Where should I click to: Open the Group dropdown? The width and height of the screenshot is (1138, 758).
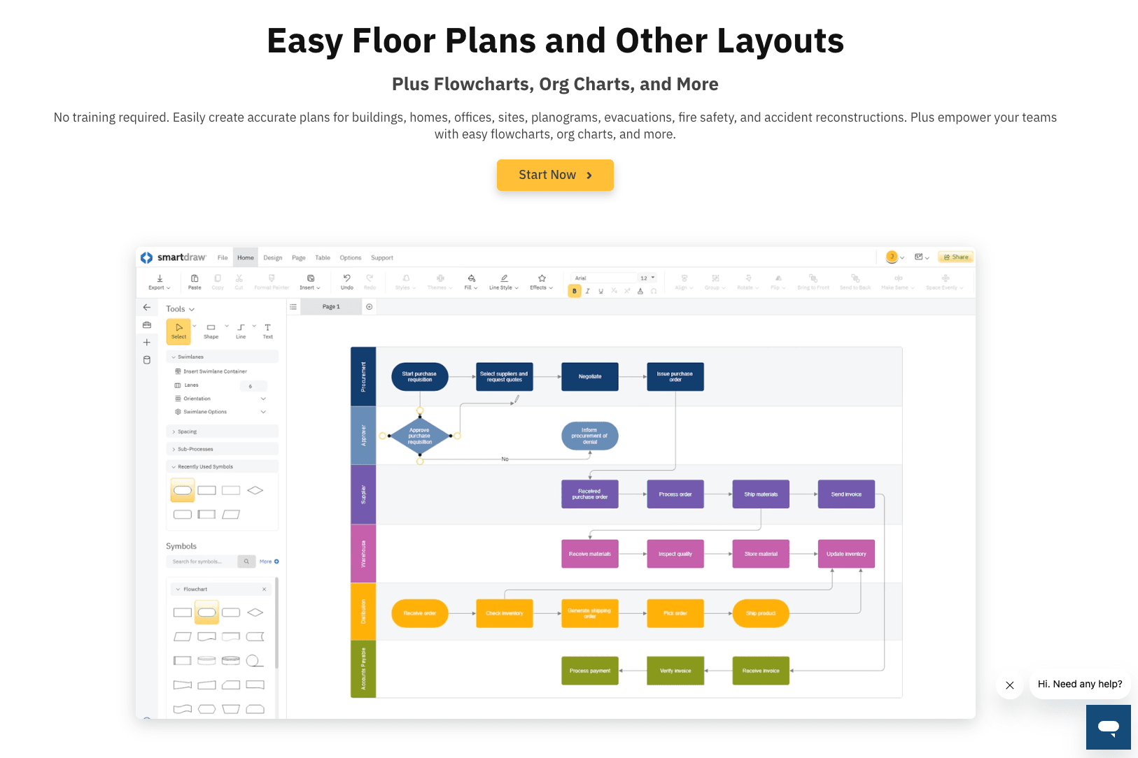point(715,283)
